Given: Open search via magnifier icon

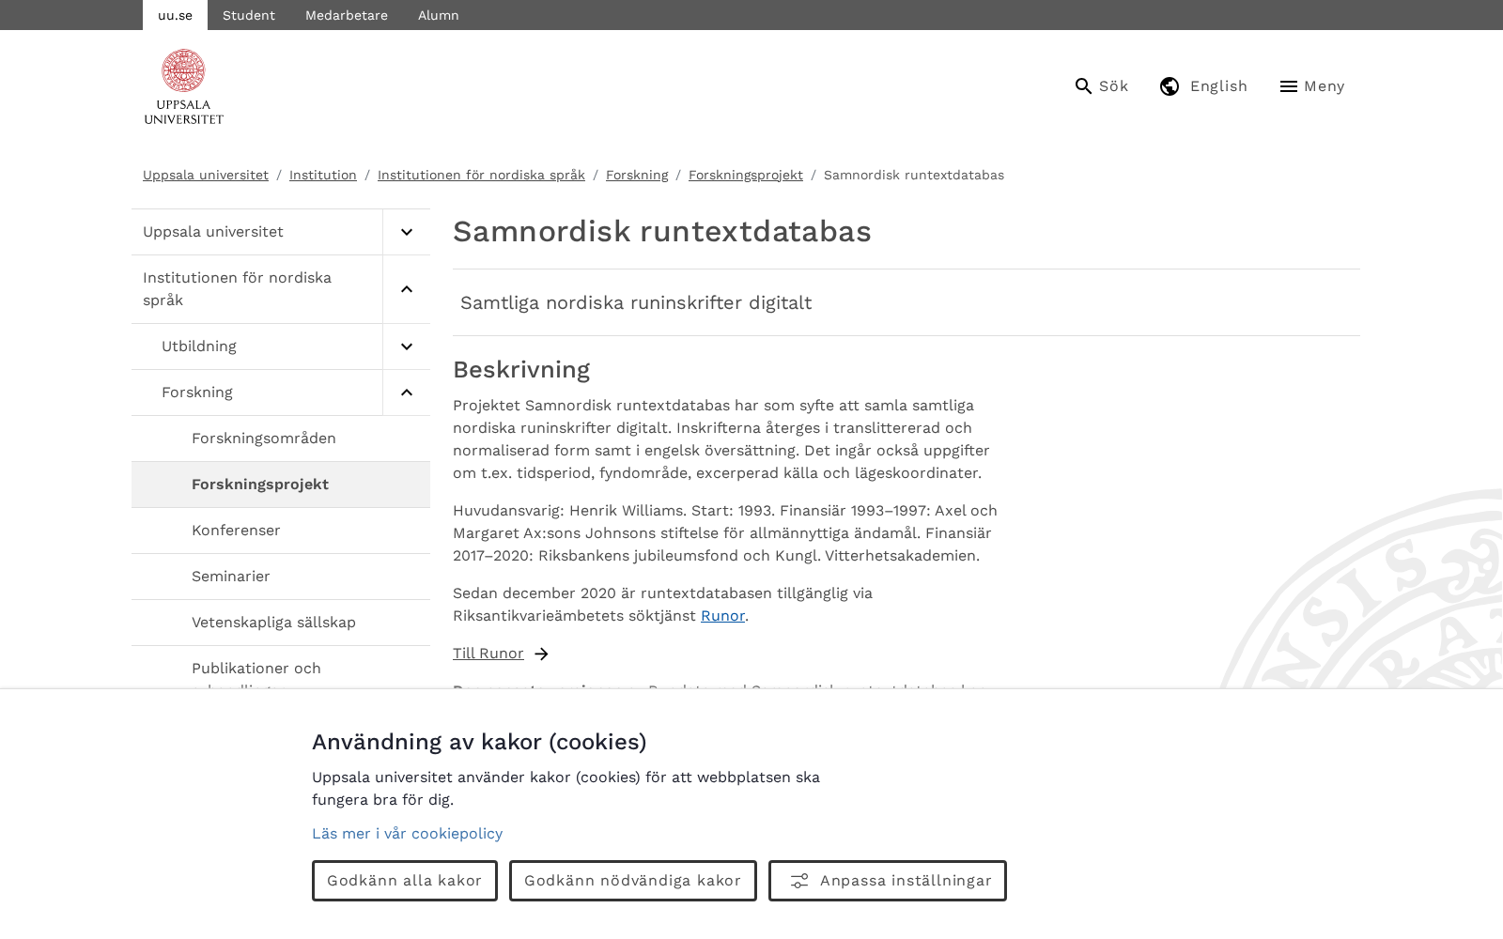Looking at the screenshot, I should 1083,86.
